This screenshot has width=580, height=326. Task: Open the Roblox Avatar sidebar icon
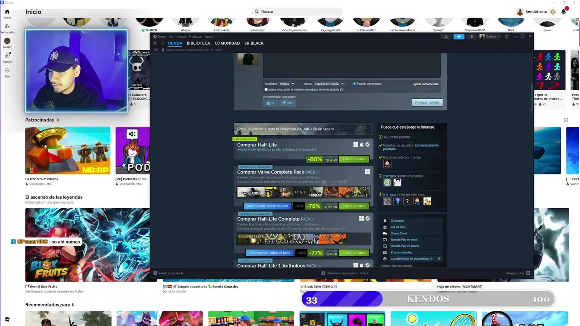coord(7,43)
